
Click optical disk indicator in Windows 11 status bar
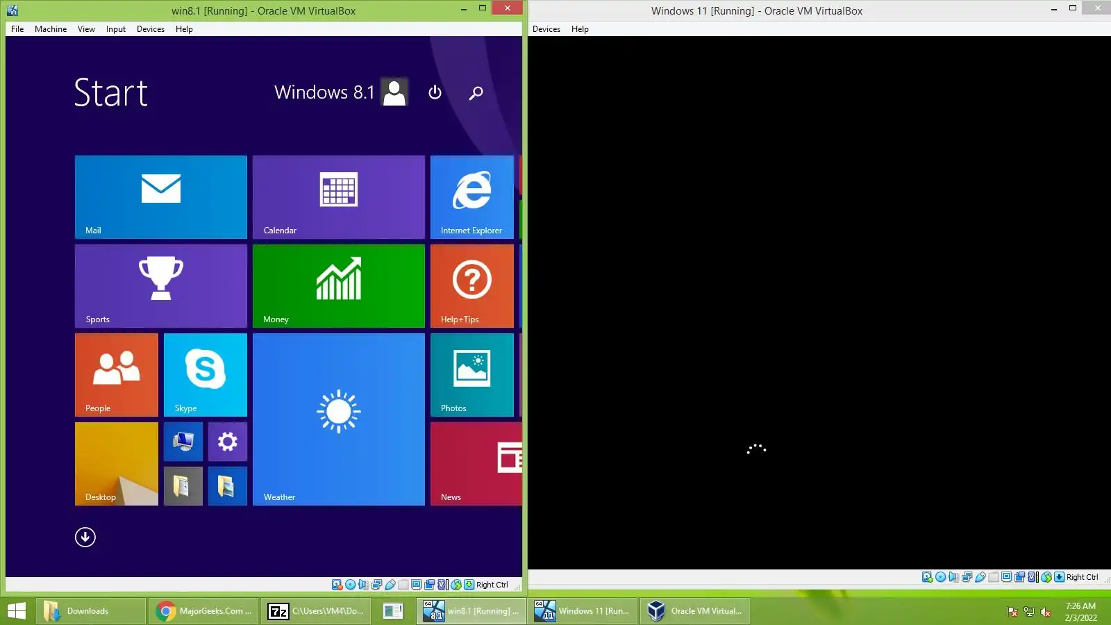[x=940, y=577]
